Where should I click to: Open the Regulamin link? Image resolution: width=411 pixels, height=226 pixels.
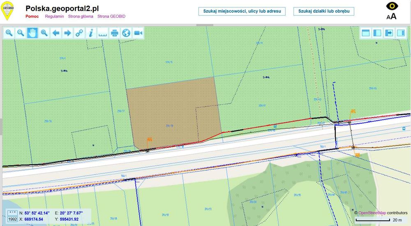pos(54,16)
